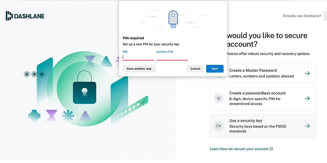The image size is (327, 163).
Task: Click Next to continue PIN setup
Action: point(215,69)
